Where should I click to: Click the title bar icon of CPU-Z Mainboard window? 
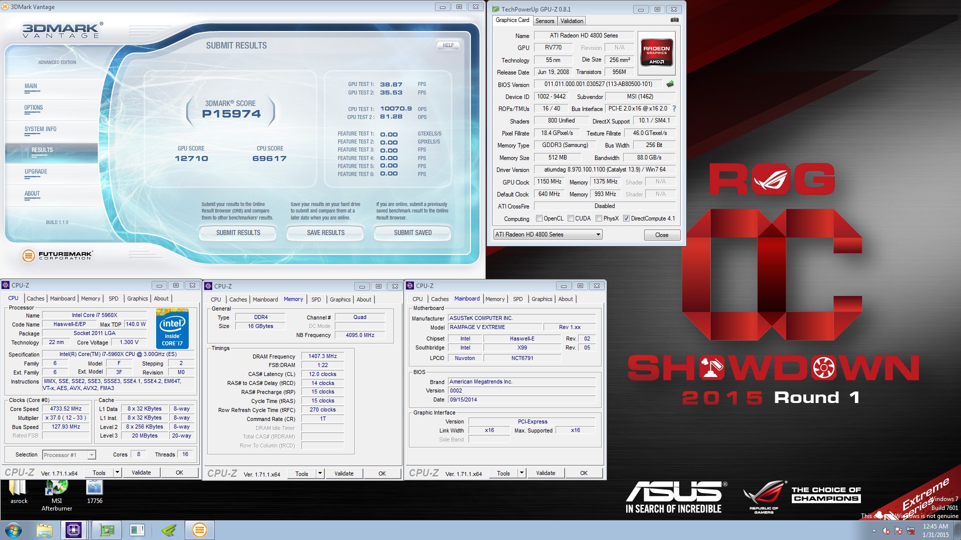pos(410,285)
